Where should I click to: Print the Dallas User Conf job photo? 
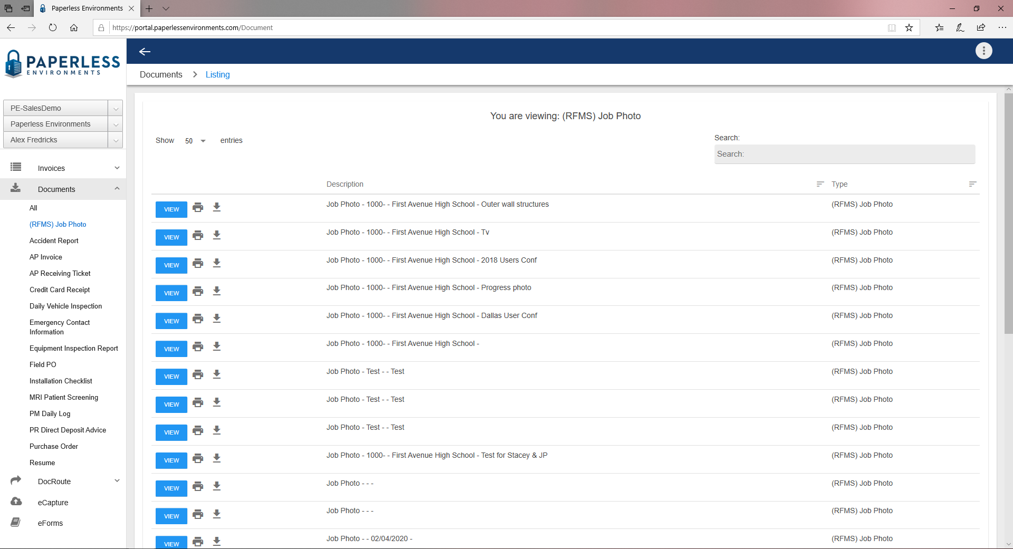tap(198, 319)
